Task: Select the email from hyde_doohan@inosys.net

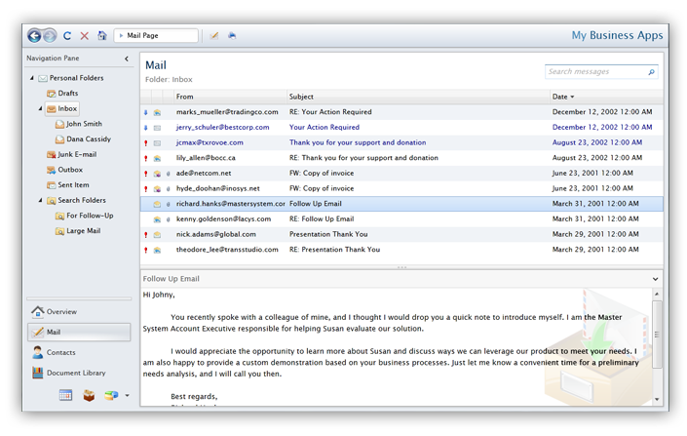Action: (401, 189)
